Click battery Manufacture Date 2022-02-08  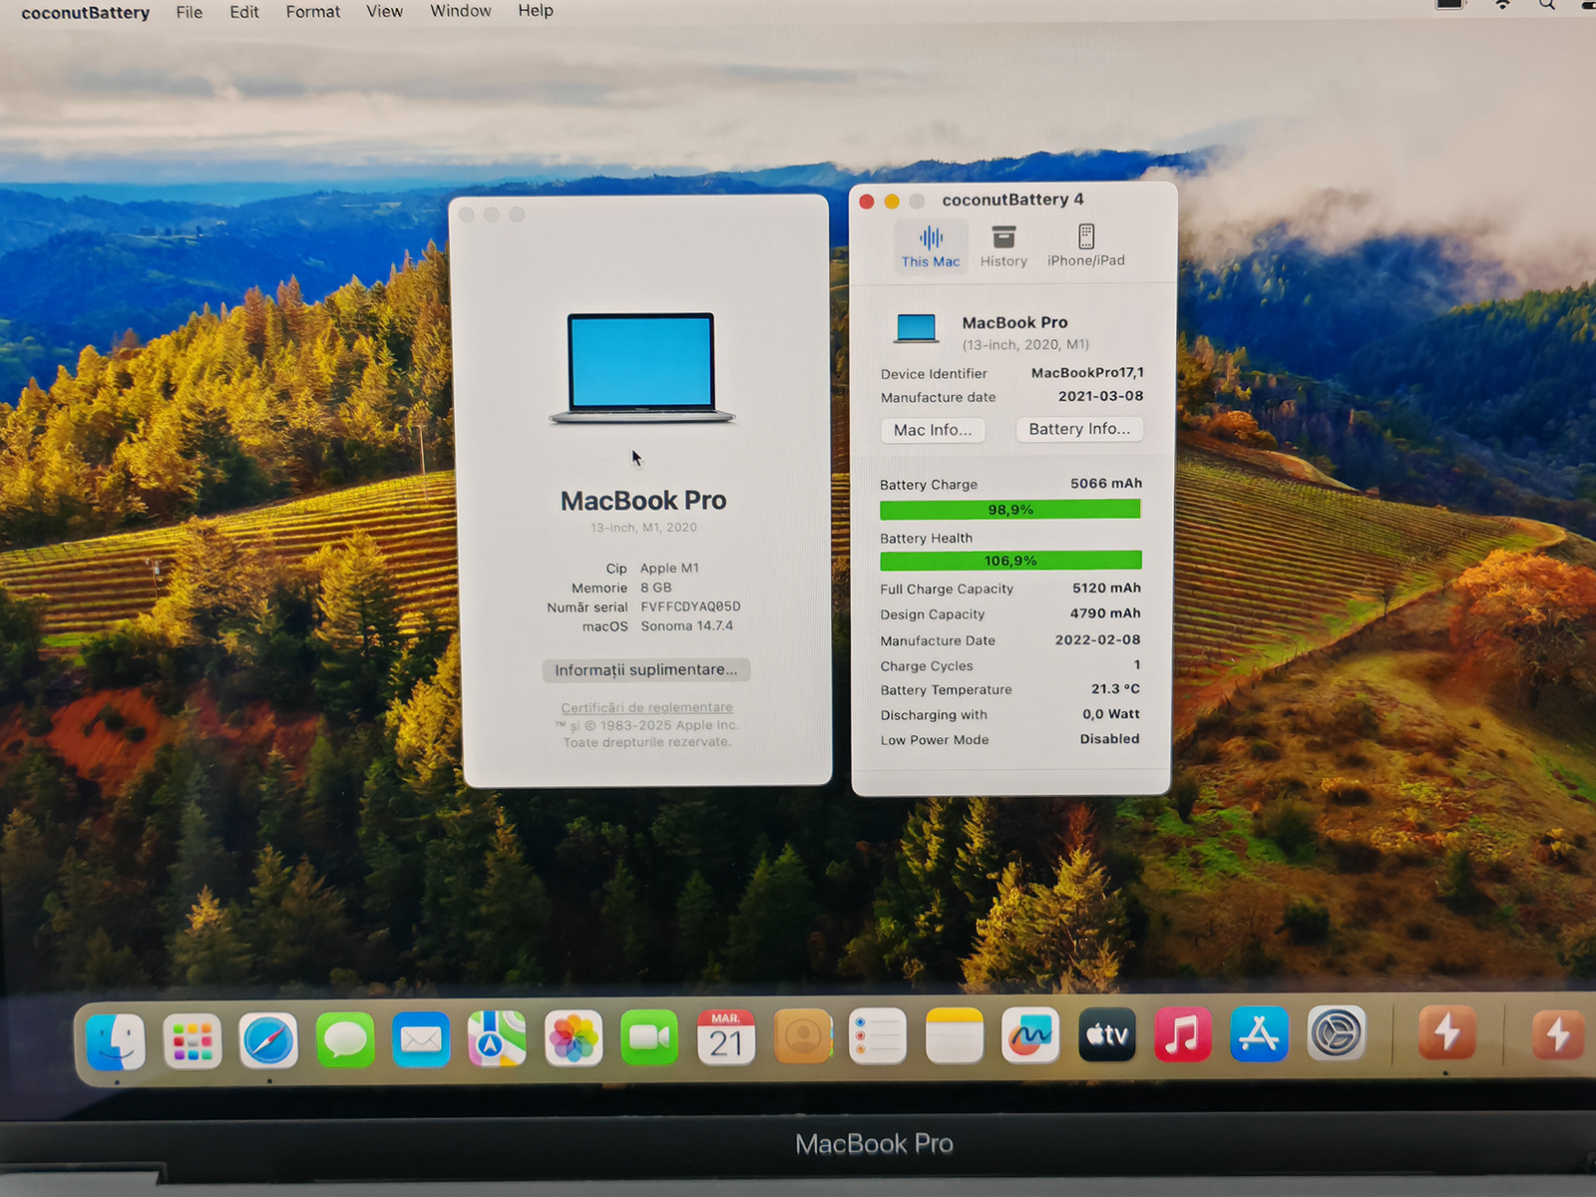[1097, 639]
